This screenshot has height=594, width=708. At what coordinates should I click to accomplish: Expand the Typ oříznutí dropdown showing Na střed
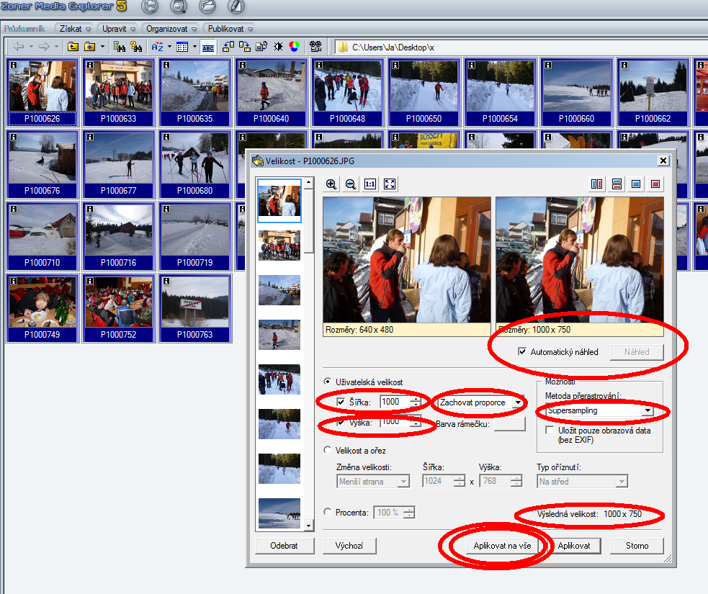click(622, 480)
